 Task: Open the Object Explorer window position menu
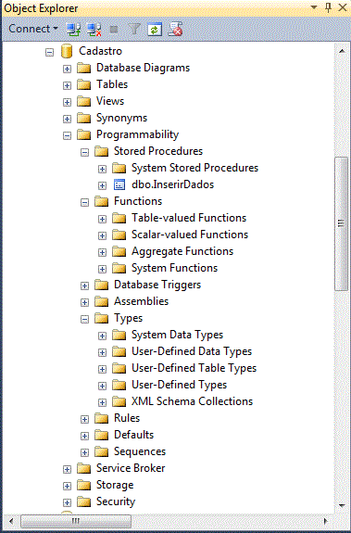pos(314,7)
